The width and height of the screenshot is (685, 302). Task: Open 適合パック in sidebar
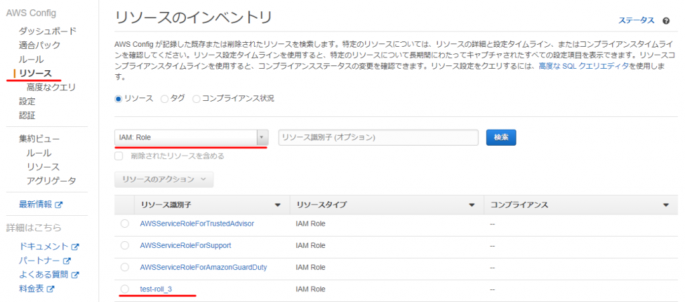tap(39, 45)
